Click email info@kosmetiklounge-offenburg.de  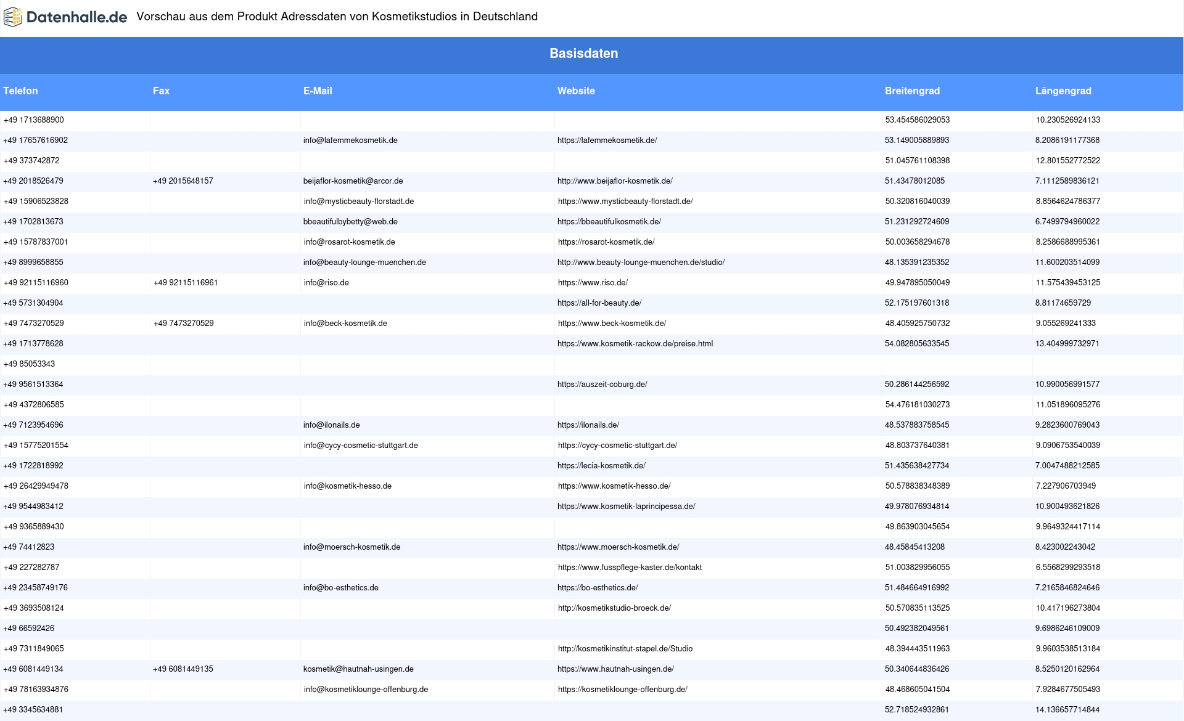pyautogui.click(x=366, y=690)
